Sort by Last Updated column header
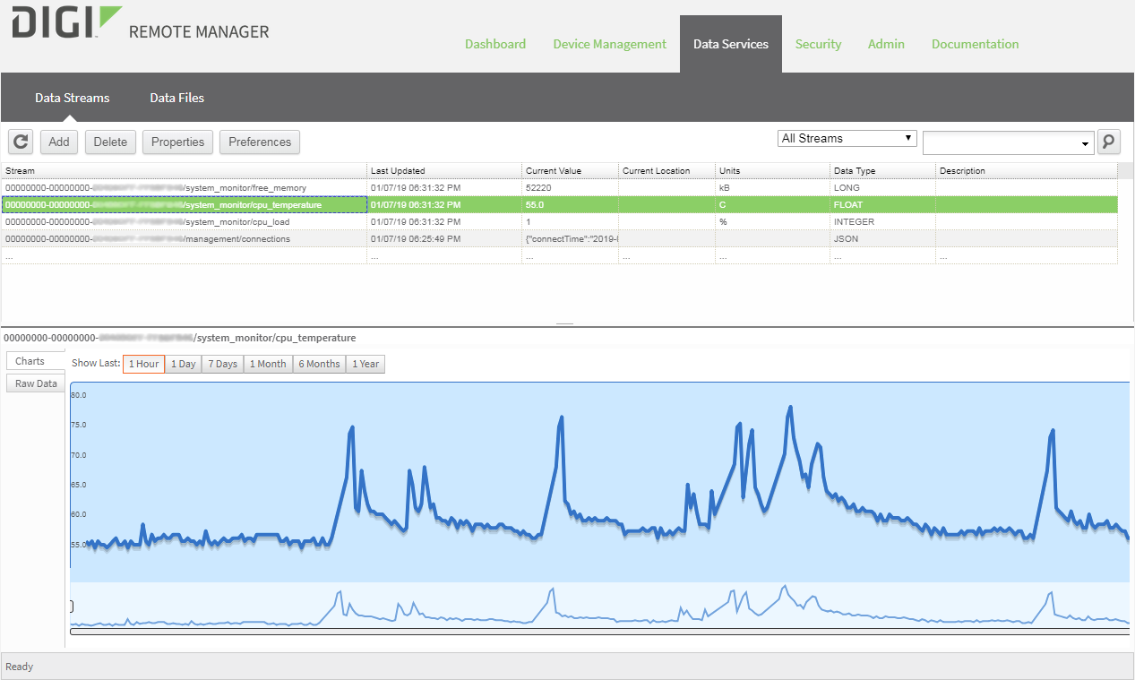Screen dimensions: 1135x680 pyautogui.click(x=444, y=170)
